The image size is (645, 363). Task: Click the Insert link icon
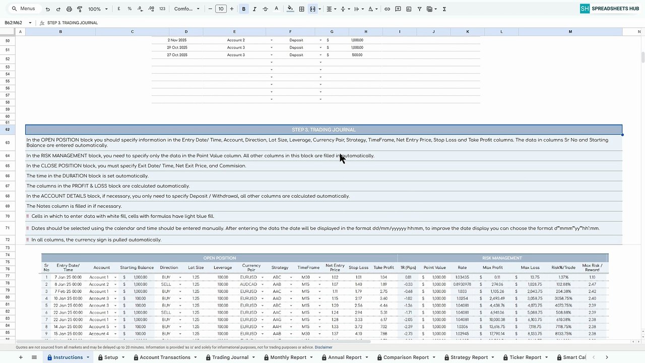[387, 9]
